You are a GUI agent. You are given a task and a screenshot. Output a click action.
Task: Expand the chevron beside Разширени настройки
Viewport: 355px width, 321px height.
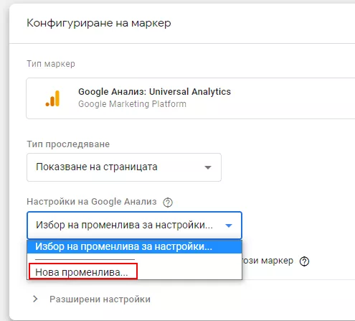[x=35, y=299]
